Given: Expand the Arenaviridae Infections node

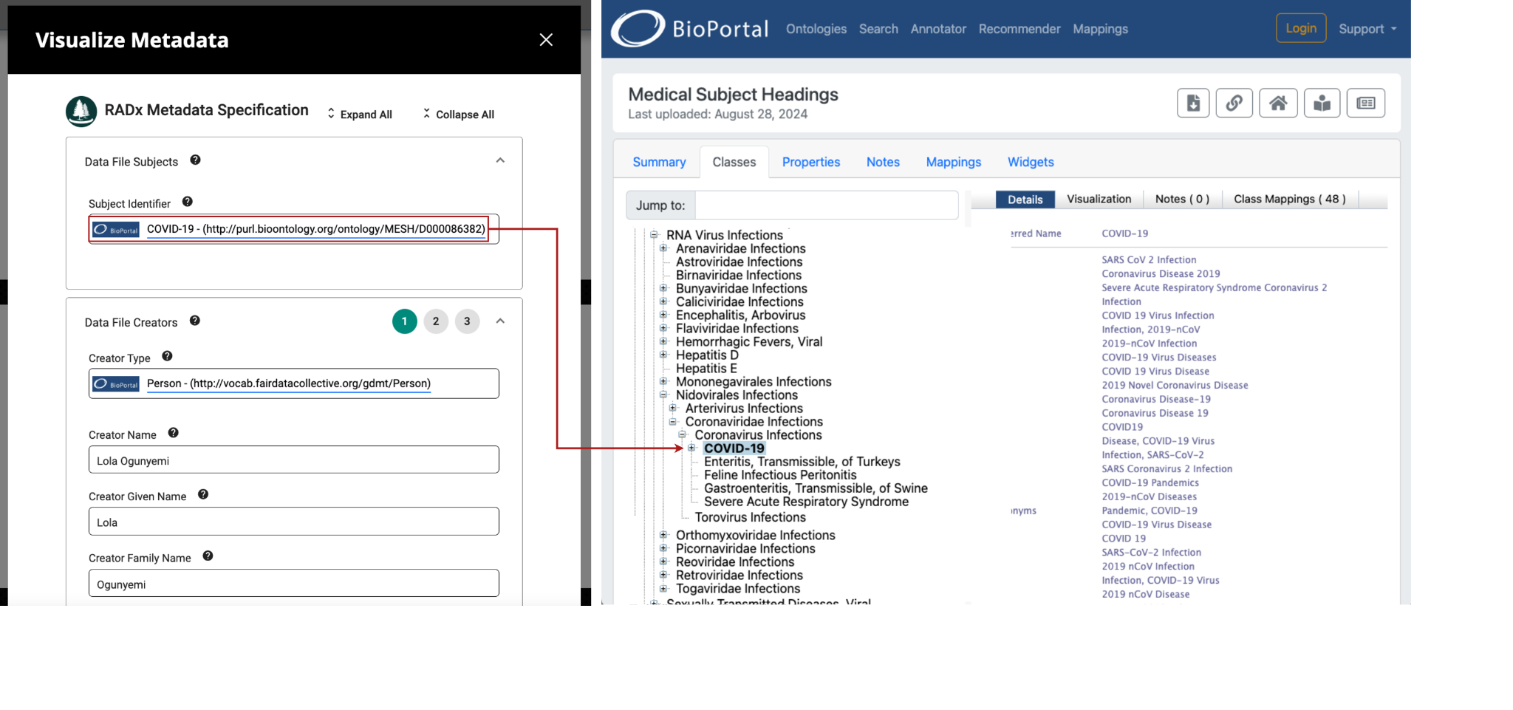Looking at the screenshot, I should click(663, 248).
